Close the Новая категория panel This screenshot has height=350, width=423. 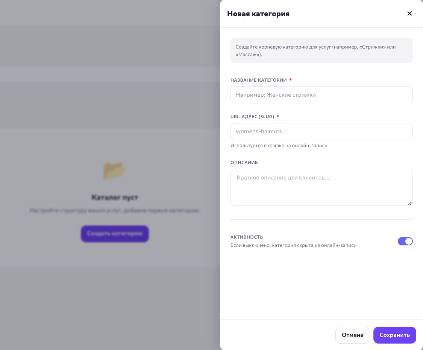pos(409,14)
